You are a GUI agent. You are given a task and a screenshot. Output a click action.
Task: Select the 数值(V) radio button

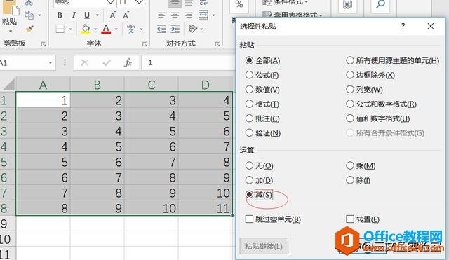[249, 90]
